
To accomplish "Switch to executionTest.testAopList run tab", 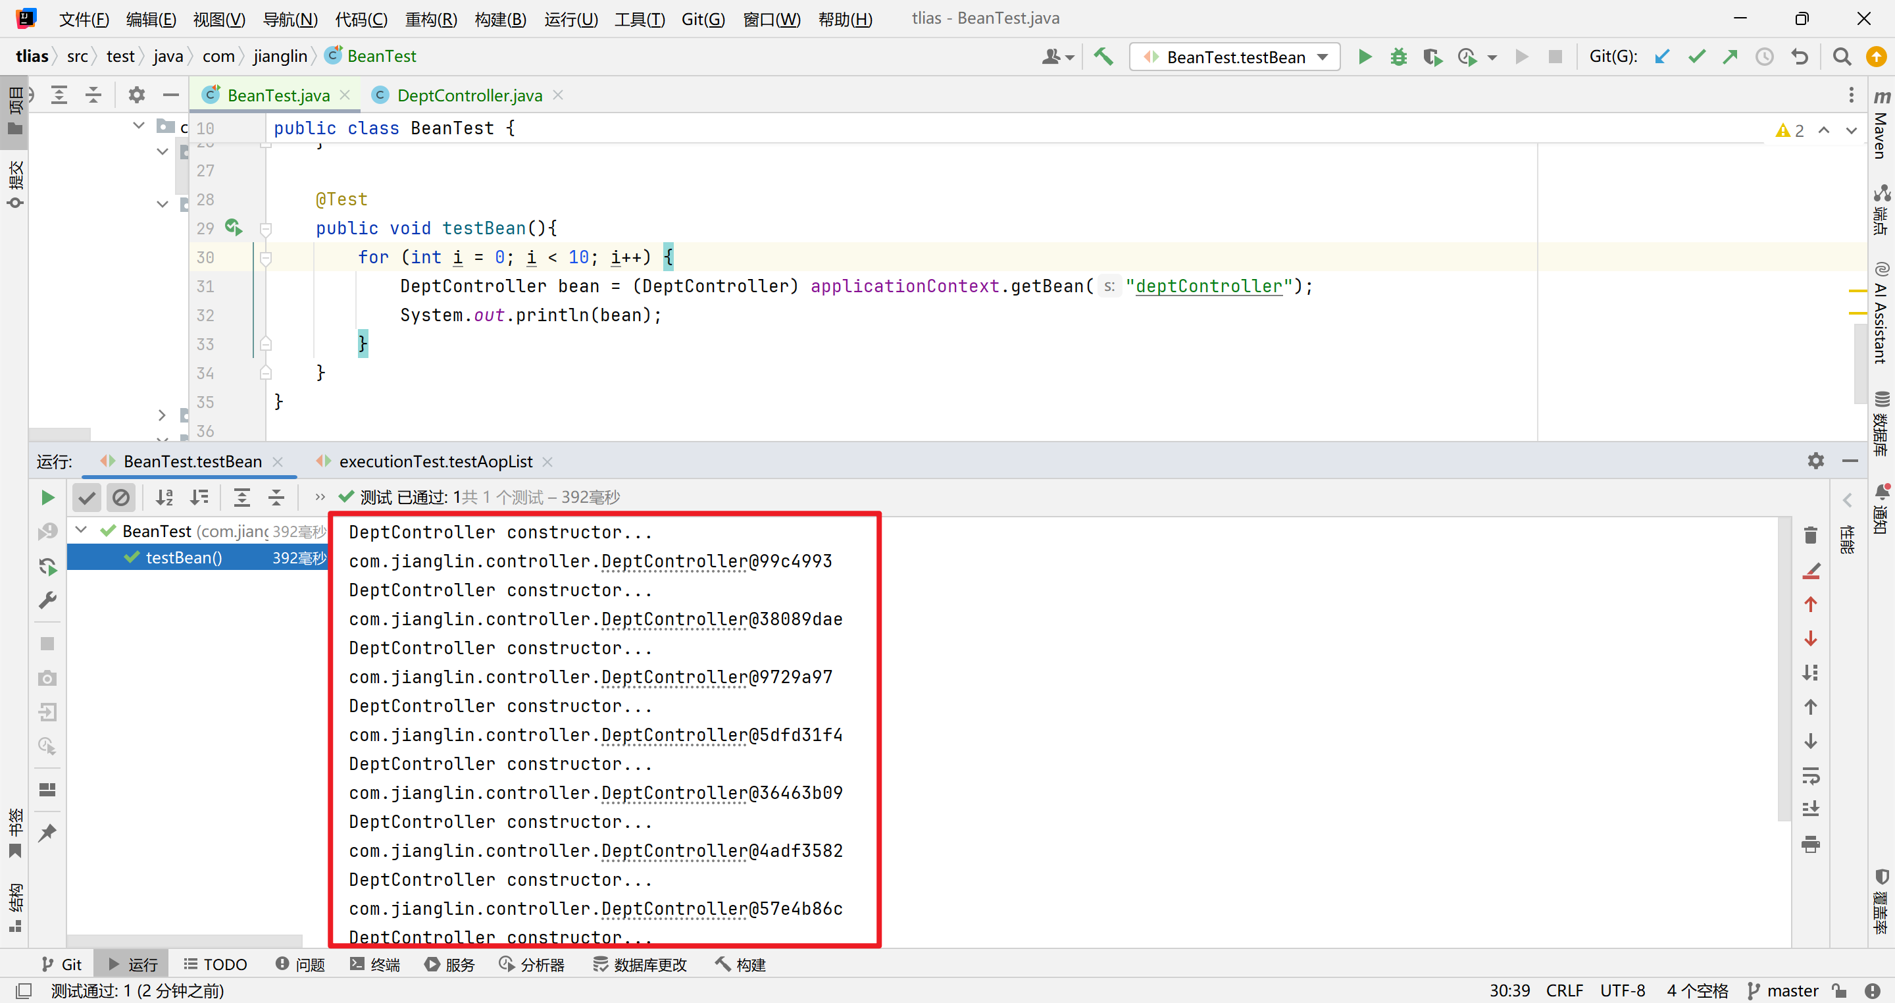I will click(x=435, y=461).
